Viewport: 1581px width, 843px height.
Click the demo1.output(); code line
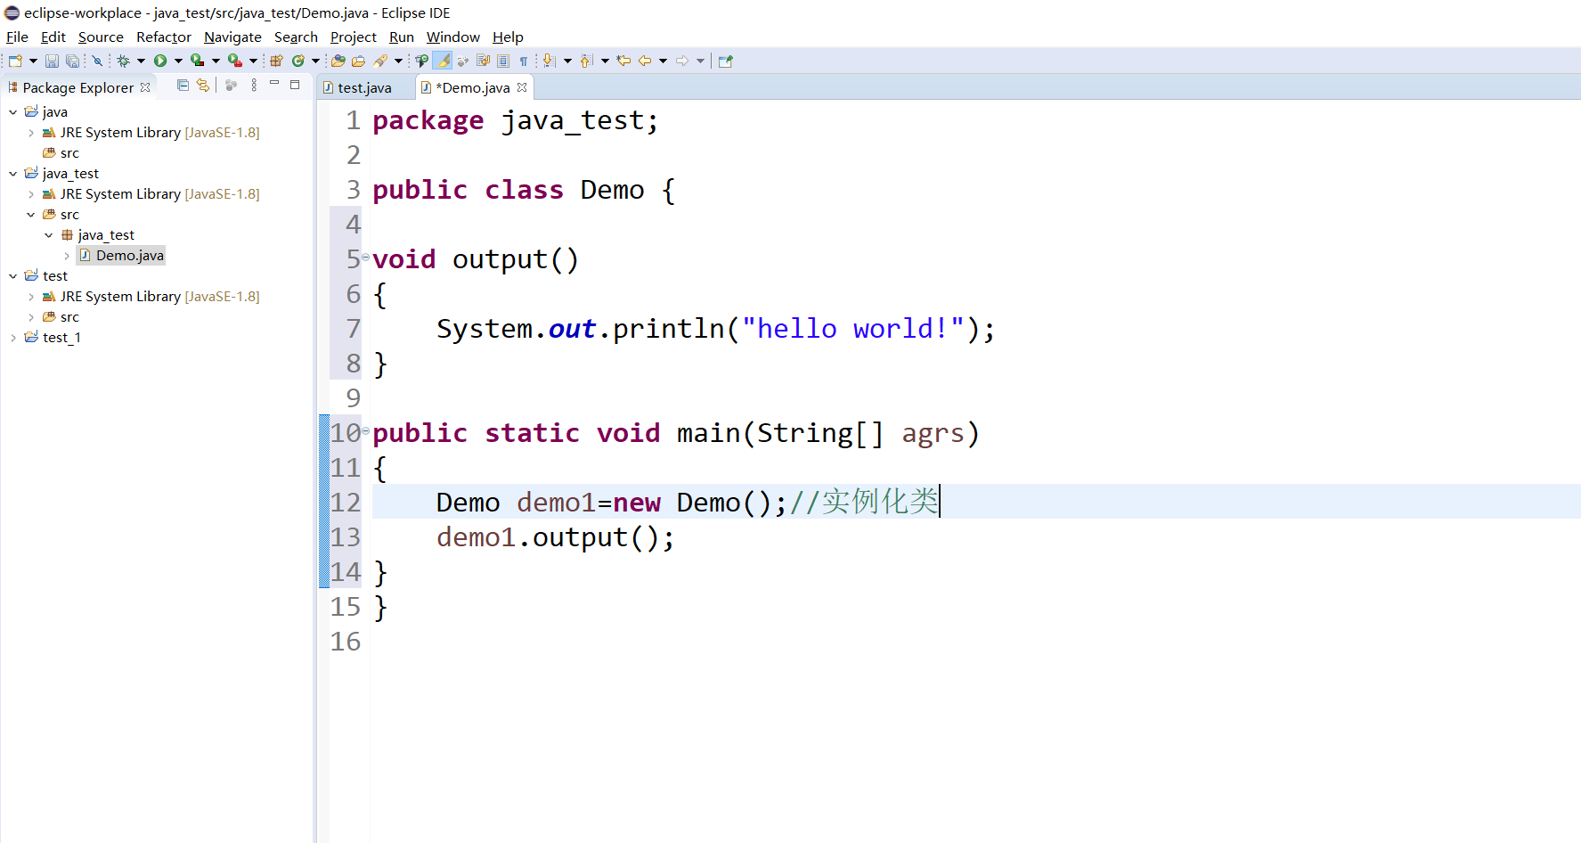tap(556, 537)
